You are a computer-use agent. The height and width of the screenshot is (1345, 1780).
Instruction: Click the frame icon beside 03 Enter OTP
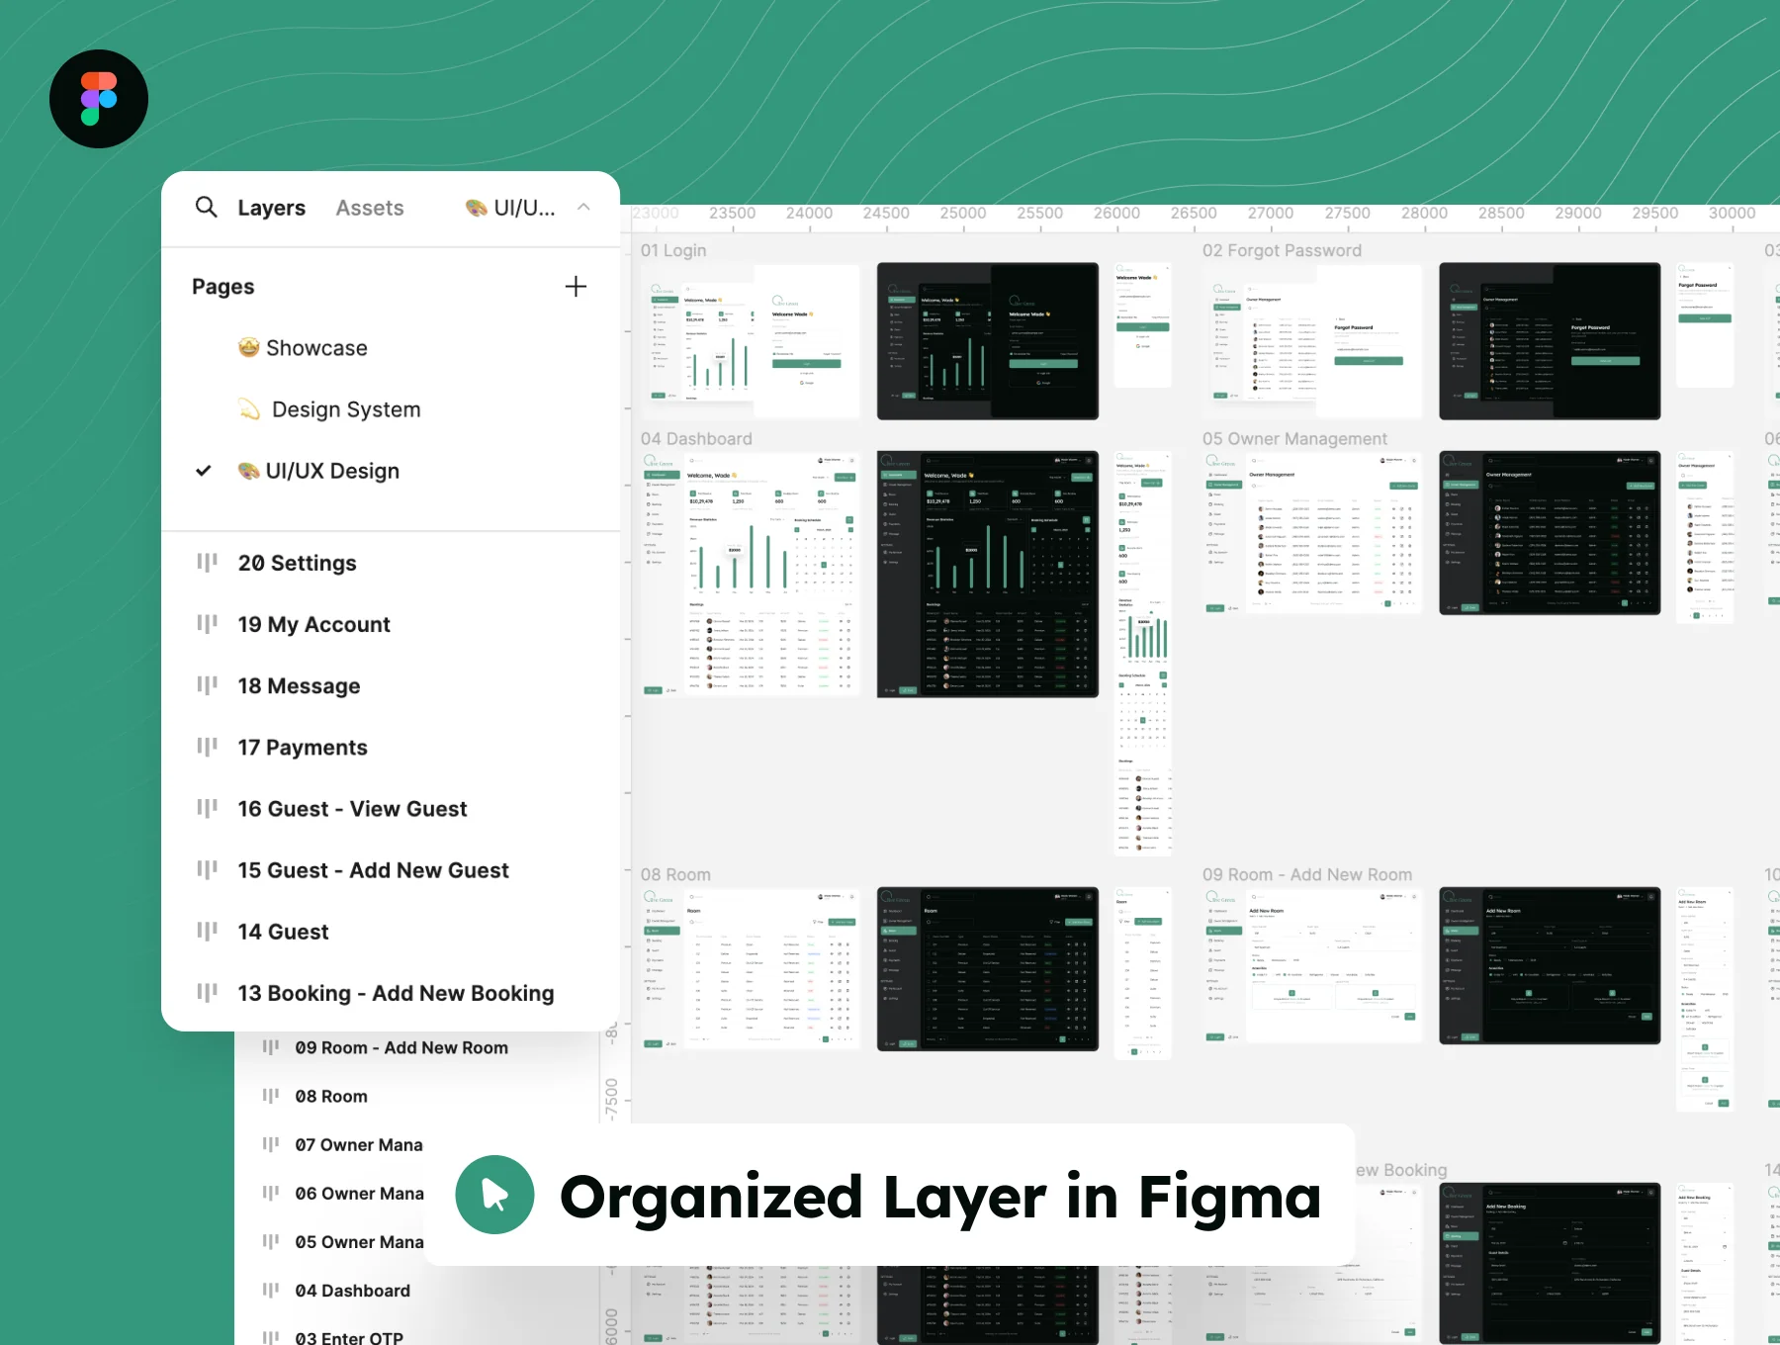[x=271, y=1338]
